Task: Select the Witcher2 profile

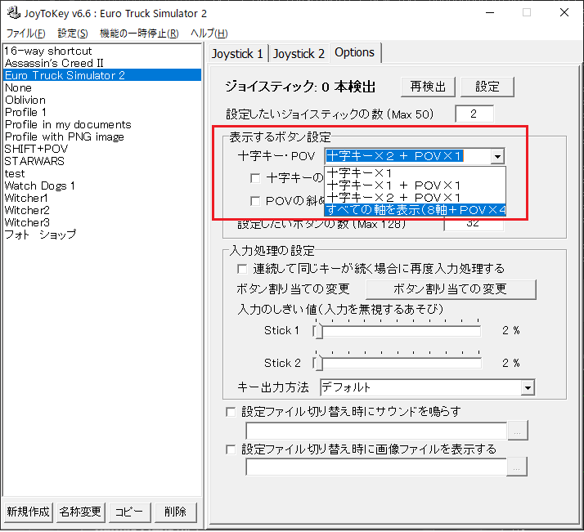Action: pyautogui.click(x=102, y=211)
